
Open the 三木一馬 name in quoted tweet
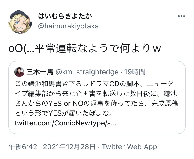tap(40, 72)
